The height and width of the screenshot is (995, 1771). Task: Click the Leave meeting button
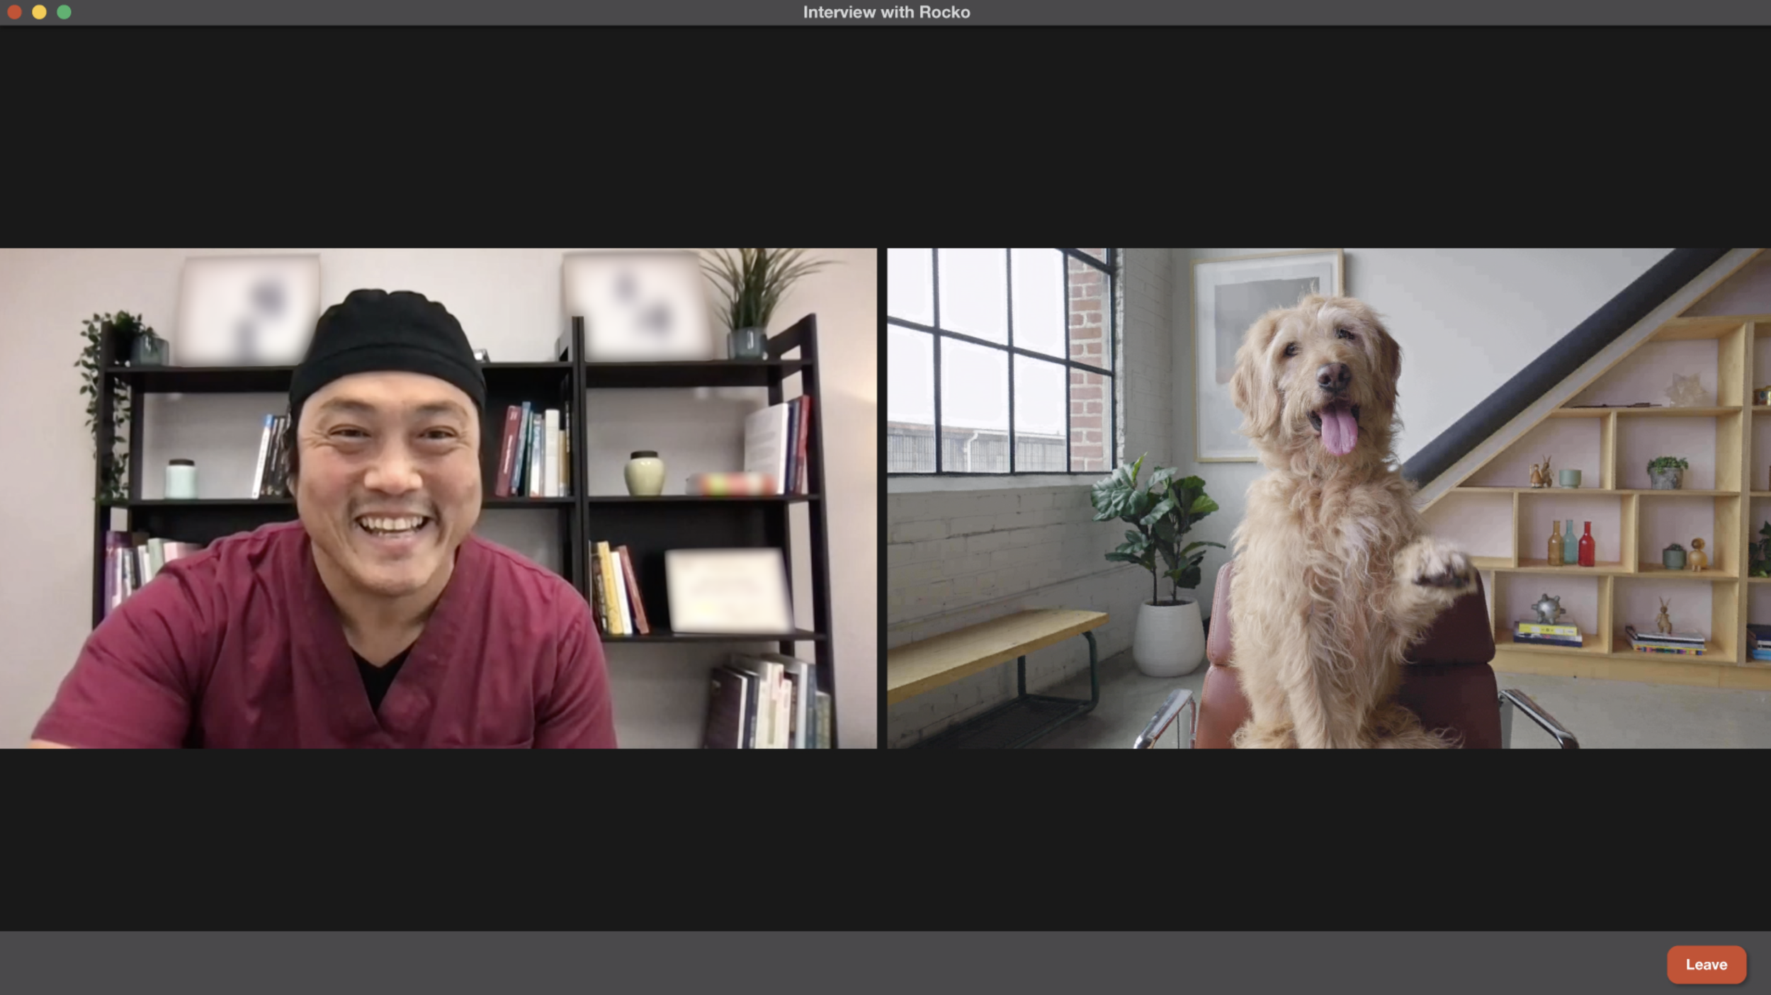coord(1705,964)
